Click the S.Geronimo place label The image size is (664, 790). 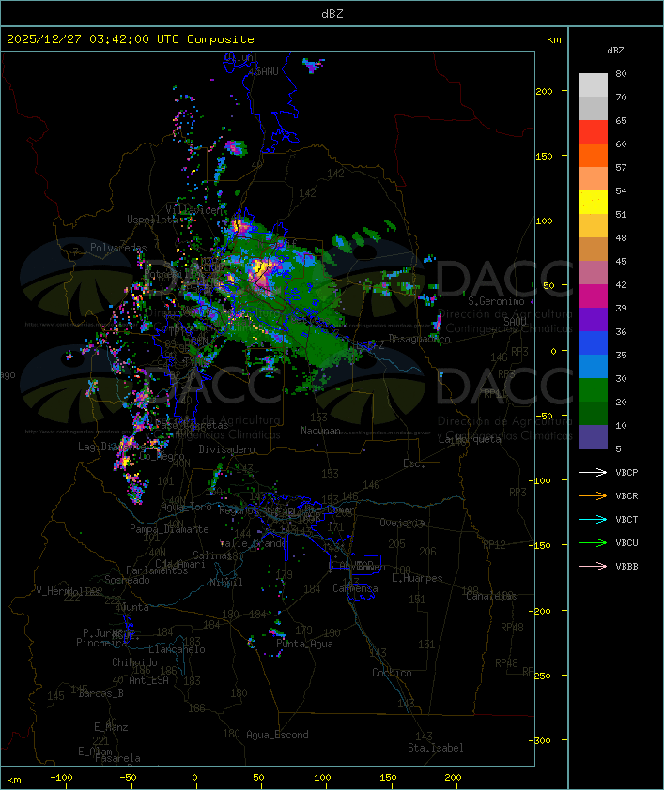tap(496, 301)
